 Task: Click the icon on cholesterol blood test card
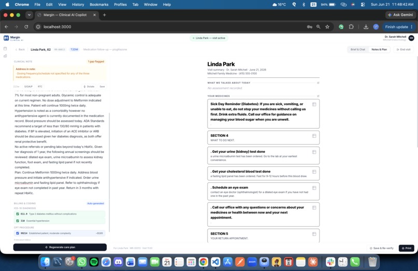314,172
